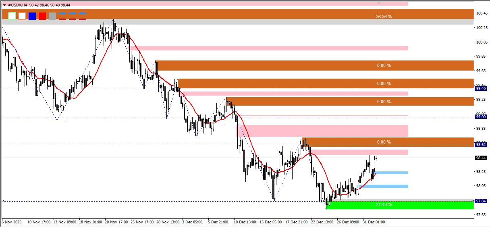Screen dimensions: 490x227
Task: Select the #USDX,H4 chart title text
Action: click(17, 5)
